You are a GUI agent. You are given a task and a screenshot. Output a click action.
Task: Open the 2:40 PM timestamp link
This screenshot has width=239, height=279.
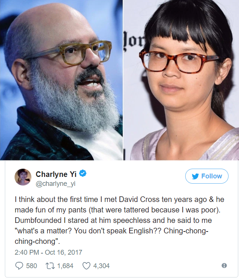pyautogui.click(x=27, y=252)
